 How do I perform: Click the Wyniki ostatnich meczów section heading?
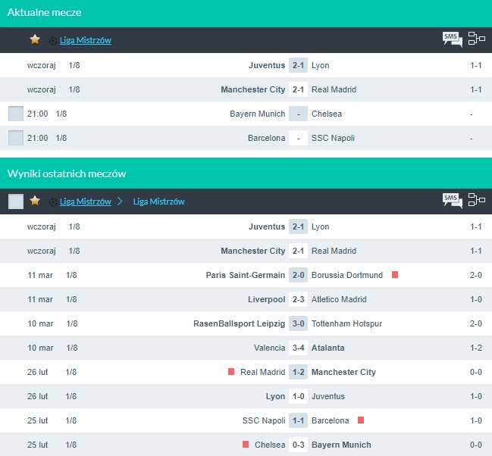(67, 173)
